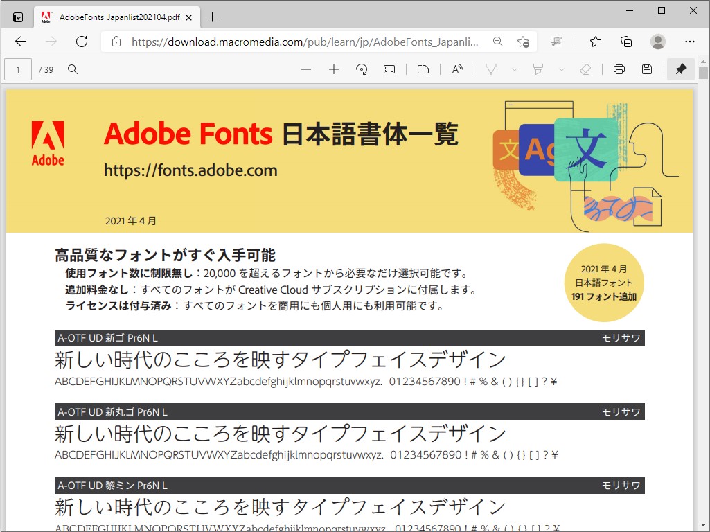
Task: Open the Edge more options menu
Action: 691,42
